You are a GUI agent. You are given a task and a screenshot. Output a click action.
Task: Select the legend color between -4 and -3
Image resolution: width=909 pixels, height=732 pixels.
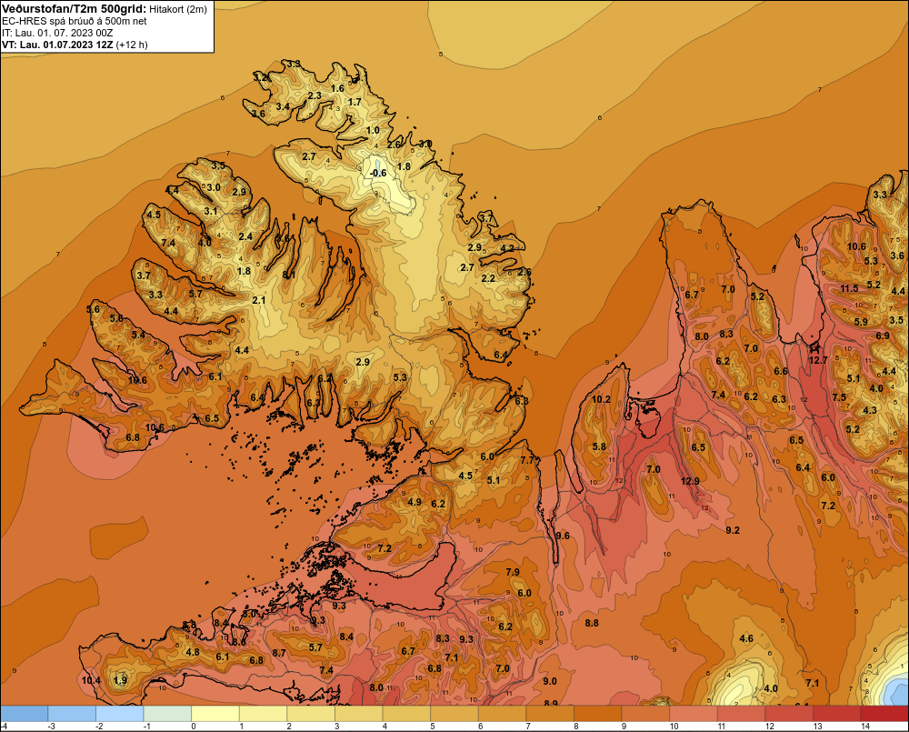25,714
